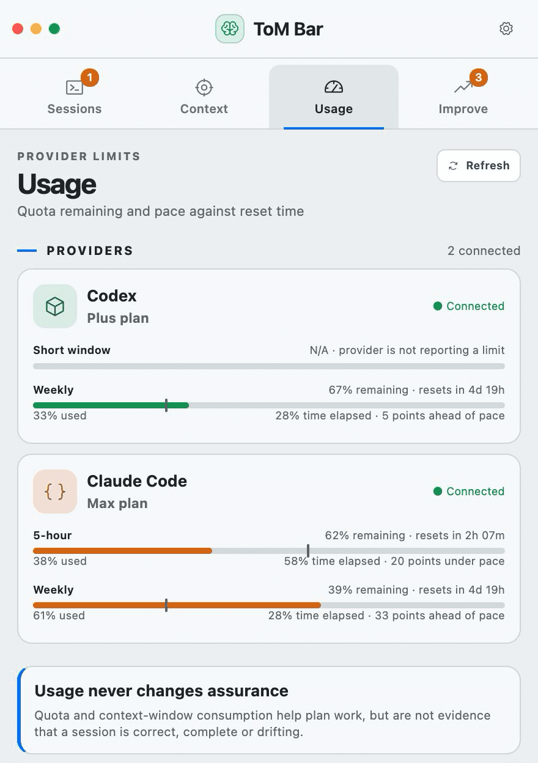Click the large Usage heading

click(57, 184)
